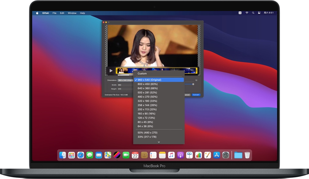Open Safari from the dock

(x=81, y=155)
